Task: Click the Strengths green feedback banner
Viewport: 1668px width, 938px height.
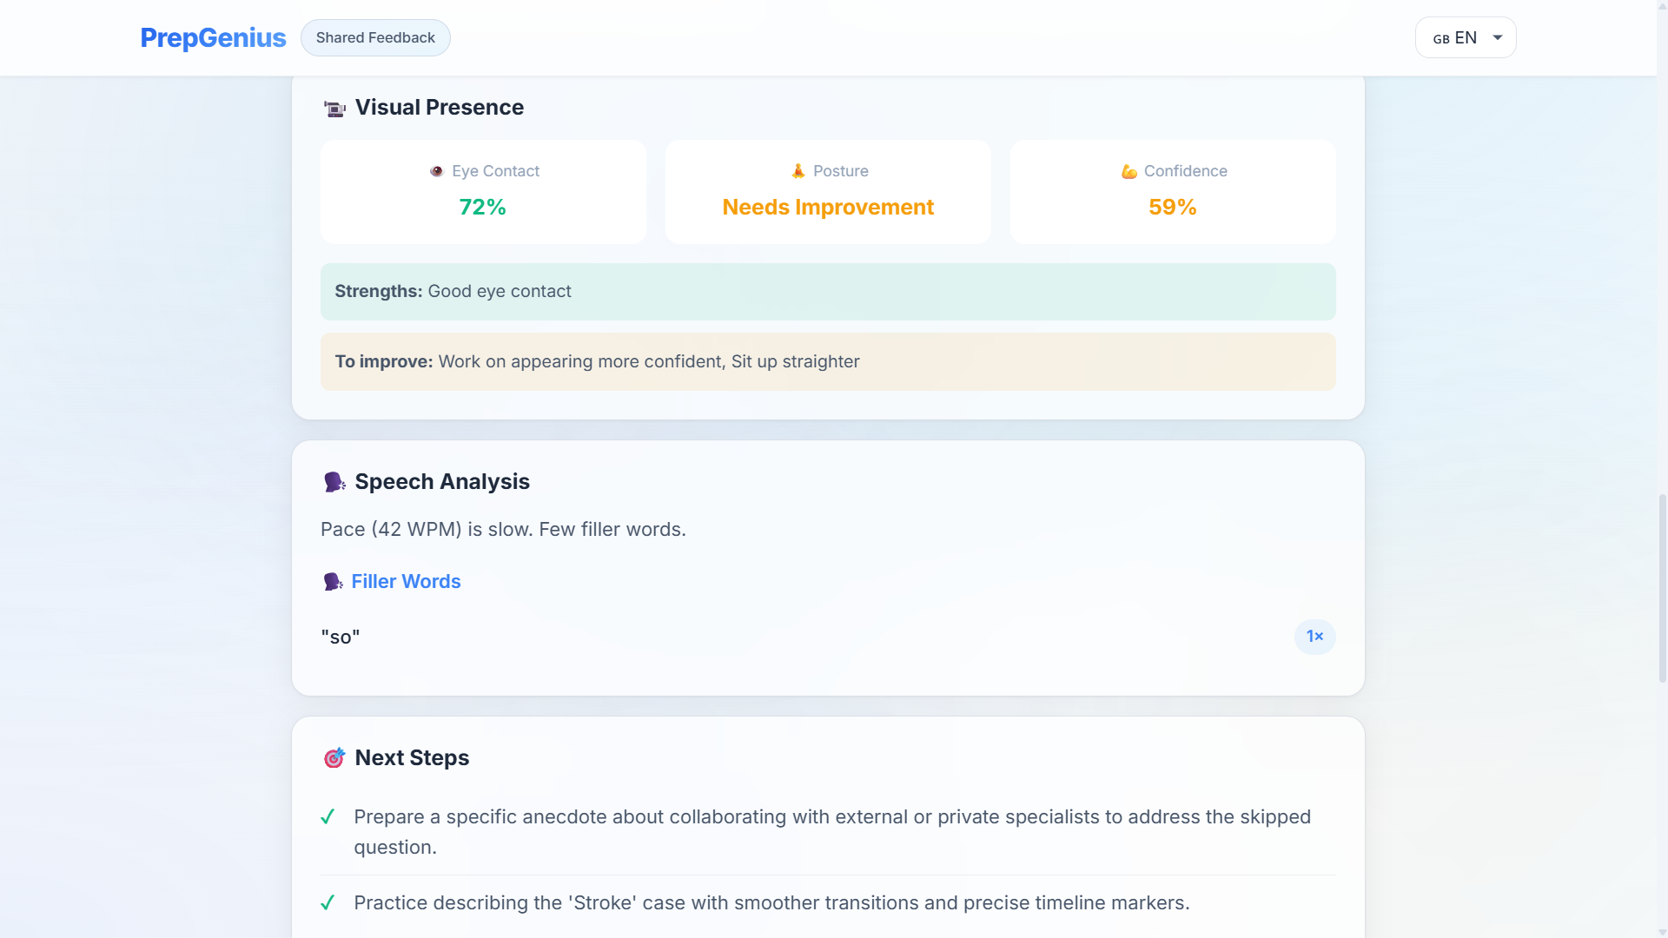Action: 828,292
